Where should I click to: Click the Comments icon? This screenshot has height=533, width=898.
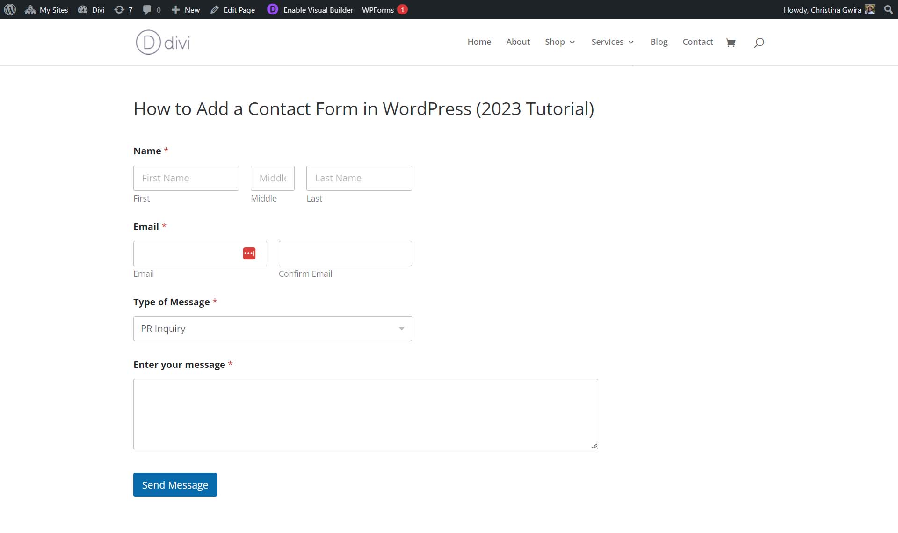tap(146, 9)
